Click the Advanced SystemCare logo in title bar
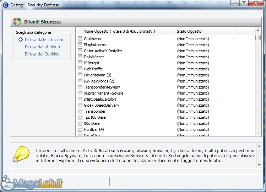Viewport: 266px width, 192px height. click(x=6, y=5)
